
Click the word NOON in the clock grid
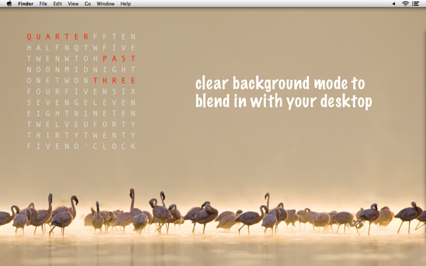point(43,69)
